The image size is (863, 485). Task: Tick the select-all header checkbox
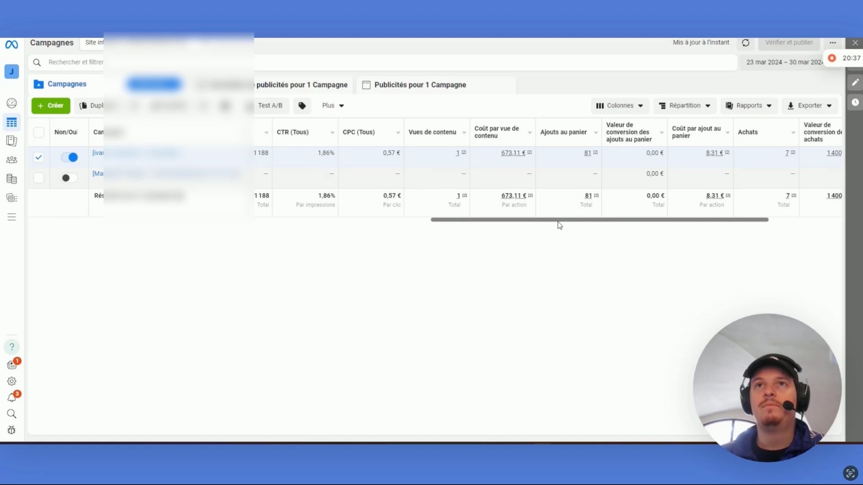pyautogui.click(x=39, y=132)
